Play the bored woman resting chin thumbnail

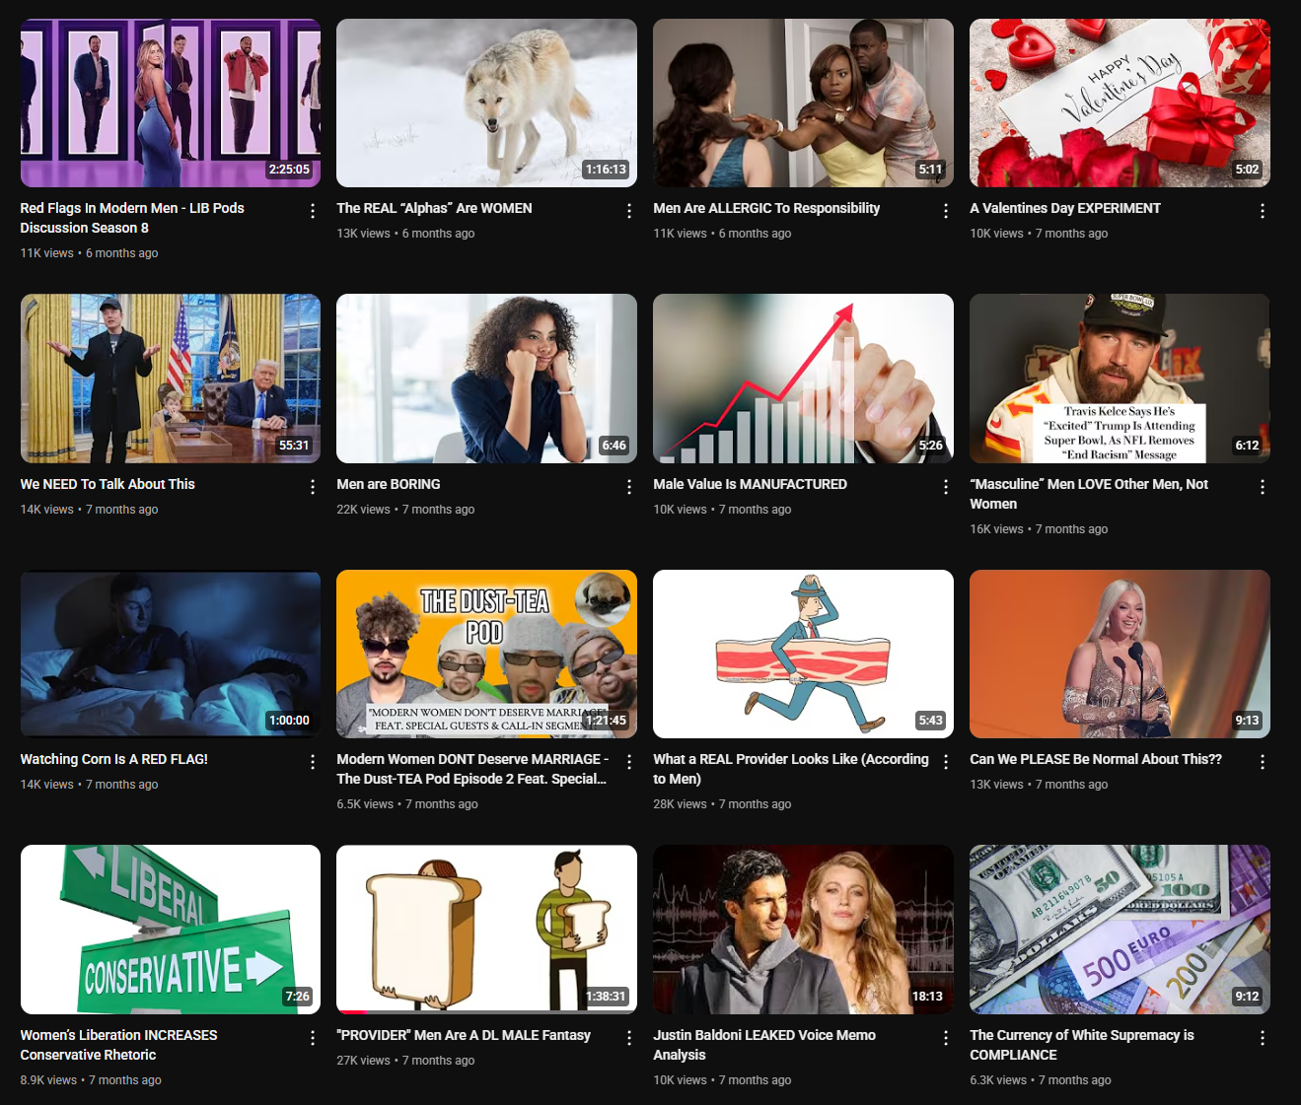486,379
